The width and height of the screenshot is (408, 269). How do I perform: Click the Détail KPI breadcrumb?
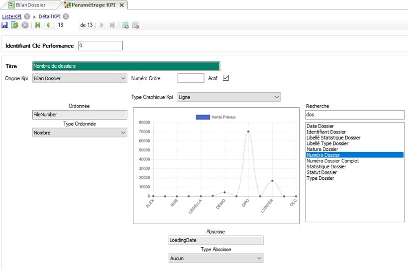[x=50, y=16]
